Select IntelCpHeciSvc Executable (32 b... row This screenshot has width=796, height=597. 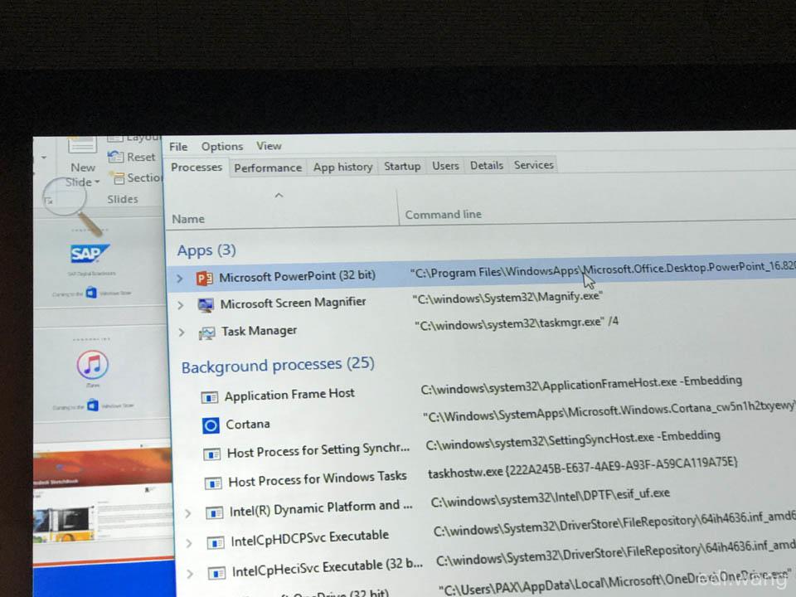pos(328,567)
